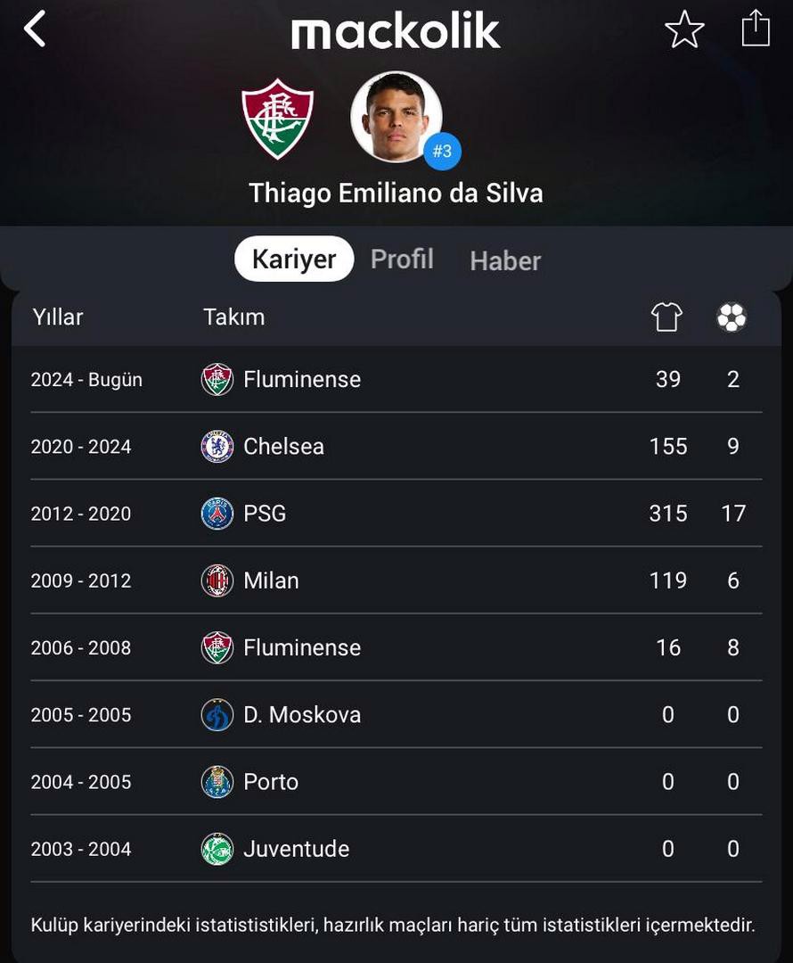Tap the back arrow icon
Viewport: 793px width, 963px height.
(35, 29)
